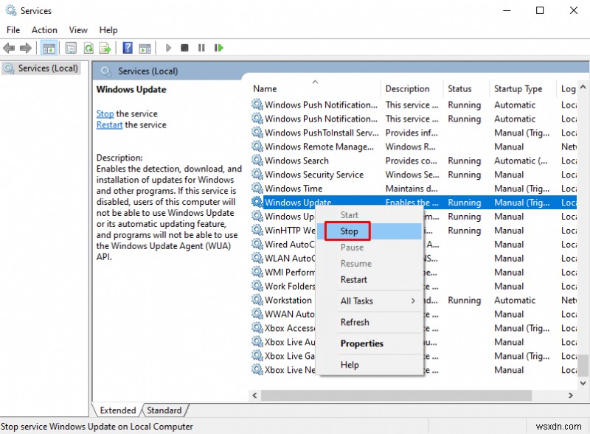Click the Stop the service link
This screenshot has width=590, height=434.
pyautogui.click(x=105, y=113)
